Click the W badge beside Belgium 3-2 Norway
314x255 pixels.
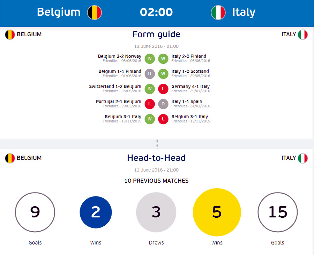[150, 59]
